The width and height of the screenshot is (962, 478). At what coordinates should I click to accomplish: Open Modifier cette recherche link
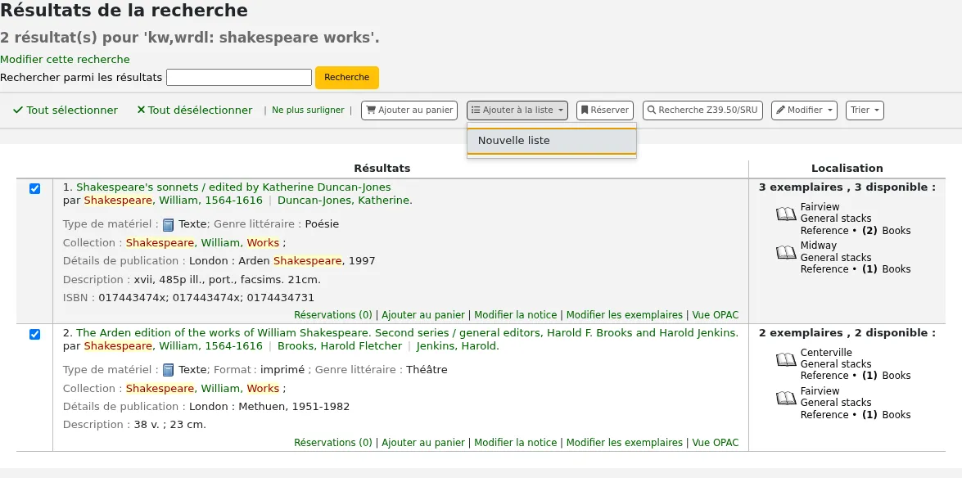pos(65,60)
